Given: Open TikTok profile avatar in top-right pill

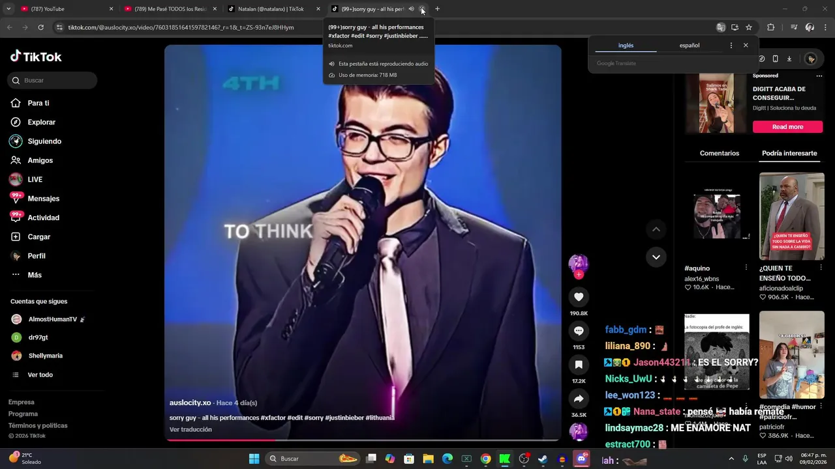Looking at the screenshot, I should pyautogui.click(x=811, y=59).
